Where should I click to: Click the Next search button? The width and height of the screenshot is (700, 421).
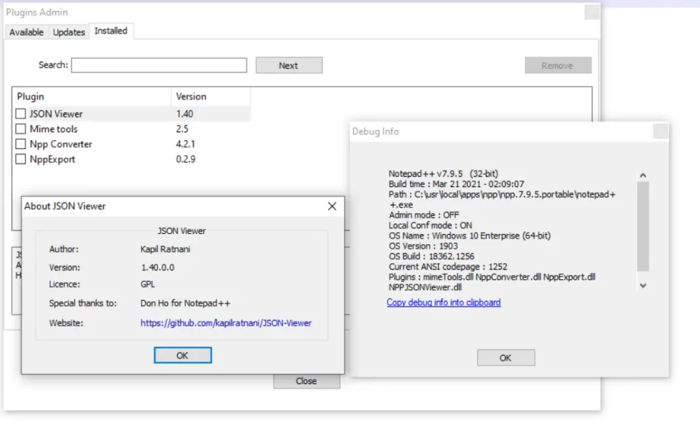289,66
